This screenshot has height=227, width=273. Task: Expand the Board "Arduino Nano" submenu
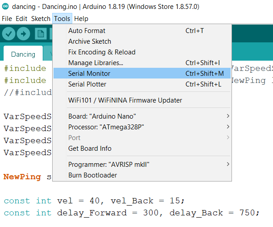click(142, 116)
